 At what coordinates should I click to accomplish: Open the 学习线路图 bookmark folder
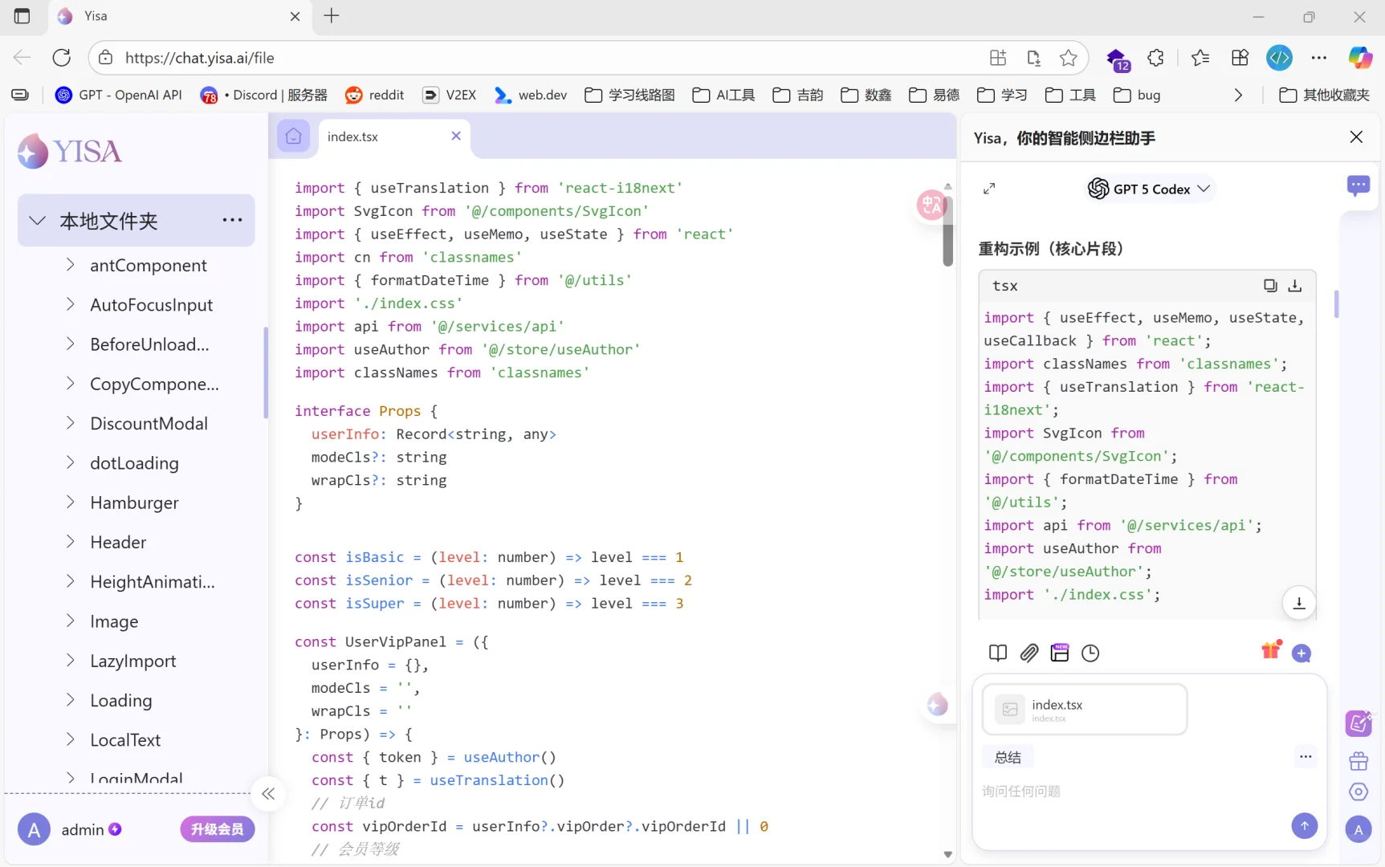coord(630,95)
